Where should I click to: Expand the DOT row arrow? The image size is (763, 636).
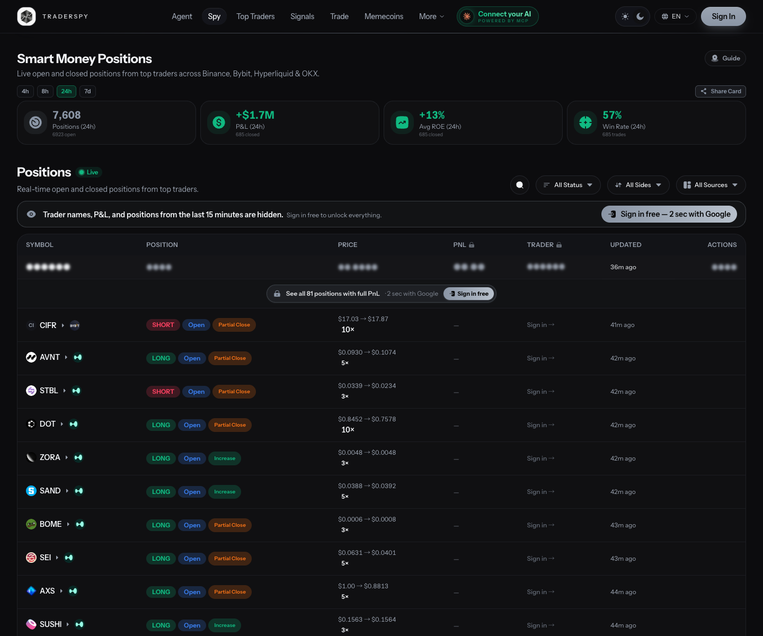(62, 424)
